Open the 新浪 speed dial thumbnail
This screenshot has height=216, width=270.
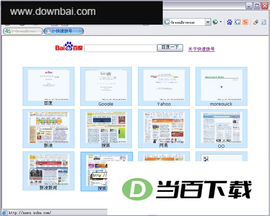[x=49, y=129]
